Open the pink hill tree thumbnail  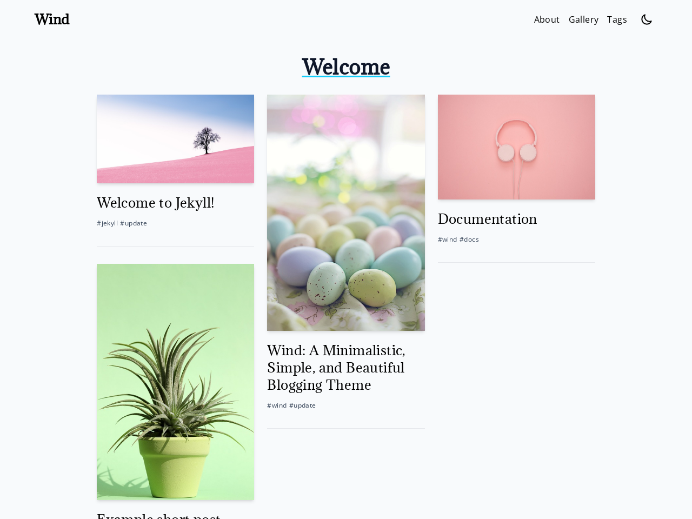coord(175,139)
